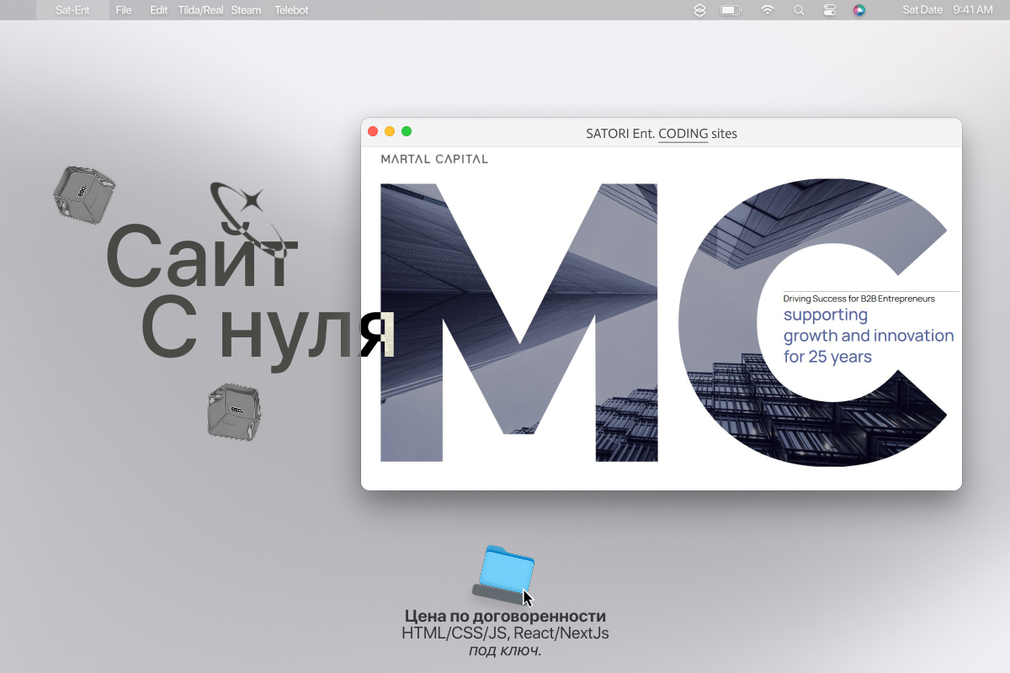Open the Telebot menu
This screenshot has width=1010, height=673.
(291, 10)
